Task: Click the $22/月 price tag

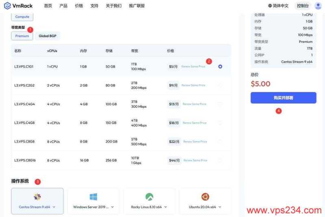Action: coord(174,142)
